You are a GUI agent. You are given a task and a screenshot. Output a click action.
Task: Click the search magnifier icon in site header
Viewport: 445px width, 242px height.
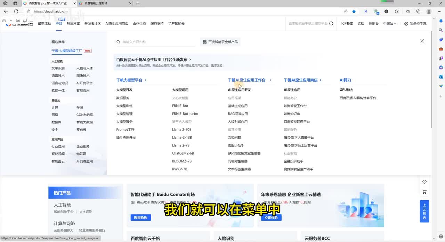click(x=331, y=24)
